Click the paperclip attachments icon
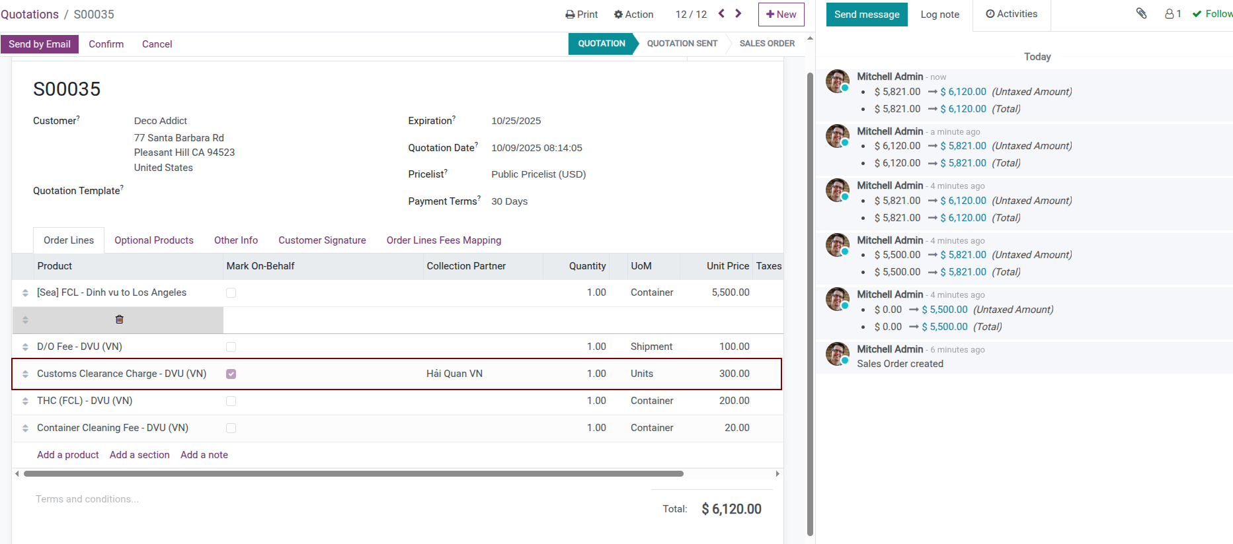The height and width of the screenshot is (544, 1233). pos(1141,13)
